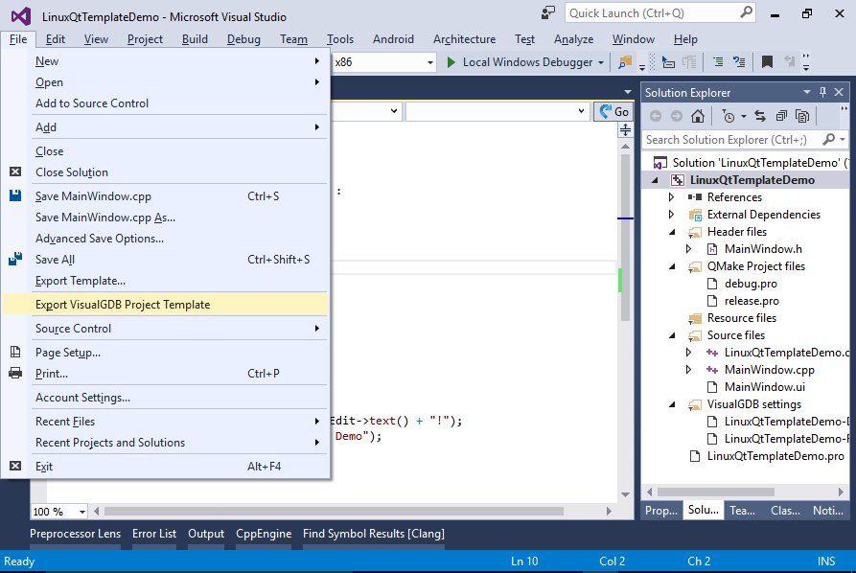
Task: Click the green Start Debugging arrow
Action: pos(451,62)
